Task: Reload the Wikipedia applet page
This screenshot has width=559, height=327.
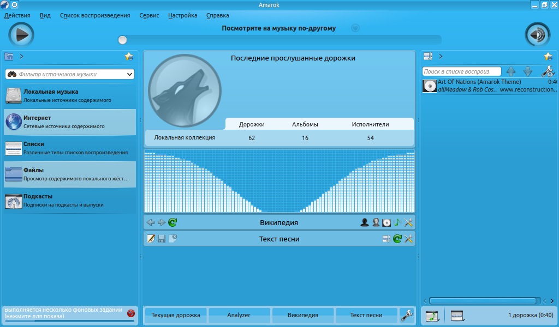Action: 173,222
